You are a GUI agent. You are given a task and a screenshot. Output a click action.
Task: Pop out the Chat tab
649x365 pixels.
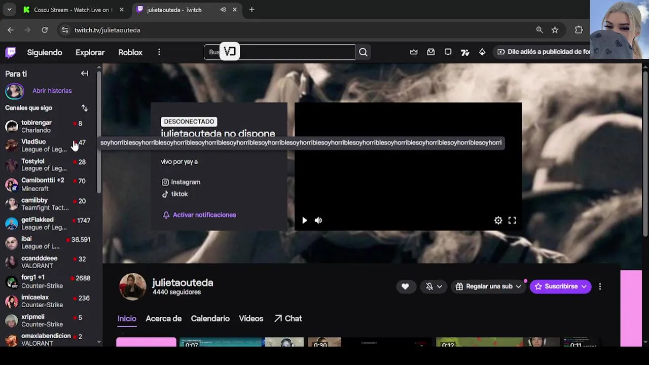coord(288,318)
